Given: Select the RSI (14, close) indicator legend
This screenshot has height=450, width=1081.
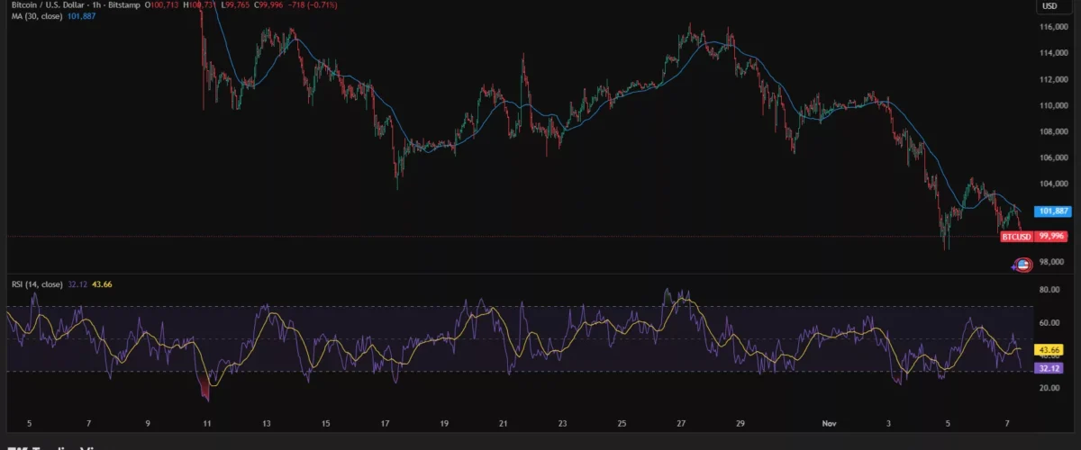Looking at the screenshot, I should [35, 284].
